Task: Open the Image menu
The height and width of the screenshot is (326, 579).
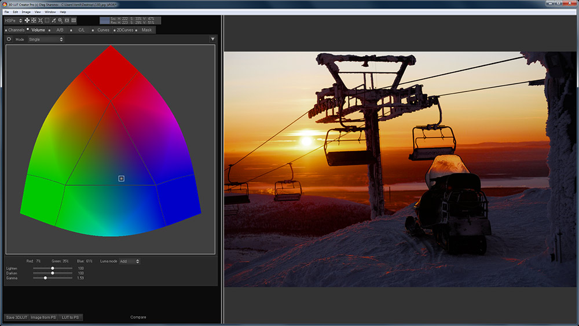Action: (x=26, y=12)
